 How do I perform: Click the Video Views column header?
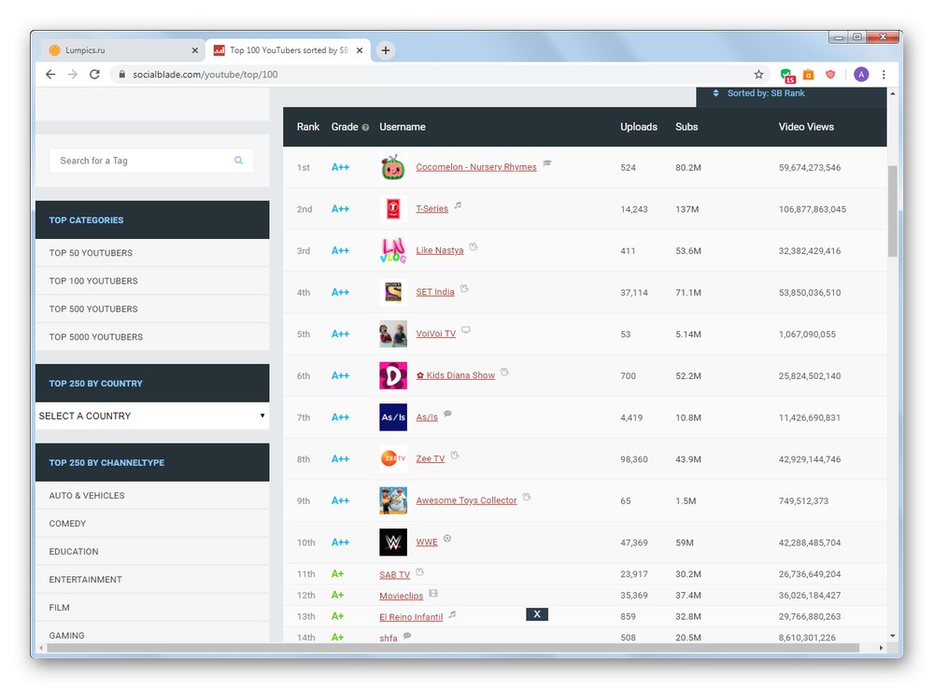coord(806,127)
